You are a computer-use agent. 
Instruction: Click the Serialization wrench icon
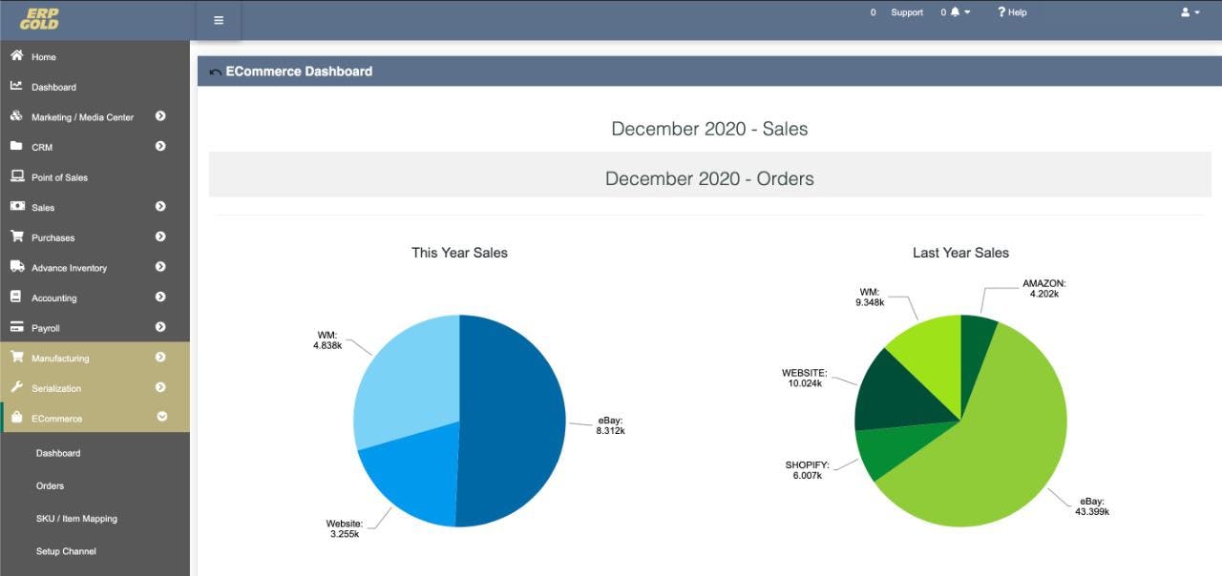tap(15, 388)
